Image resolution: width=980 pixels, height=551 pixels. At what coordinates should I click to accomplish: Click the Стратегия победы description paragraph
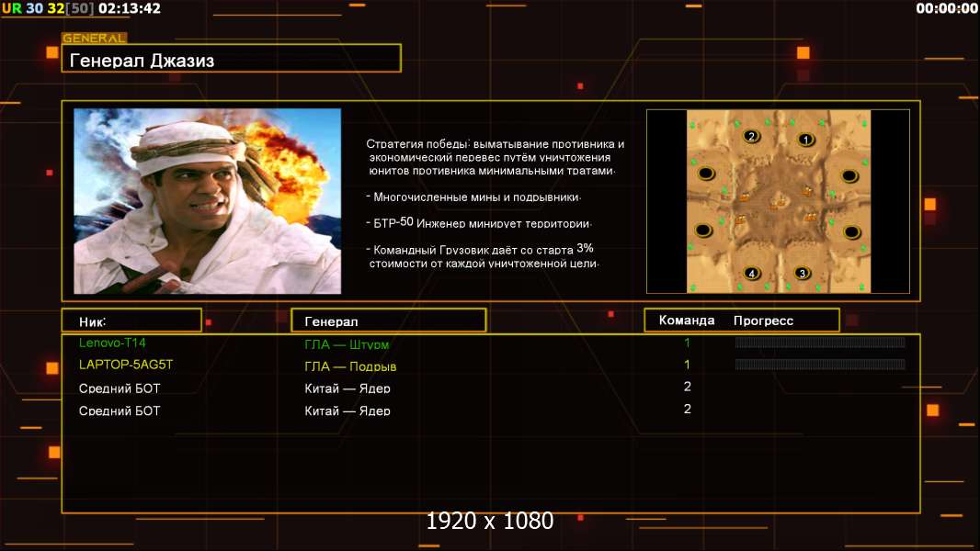[x=495, y=157]
